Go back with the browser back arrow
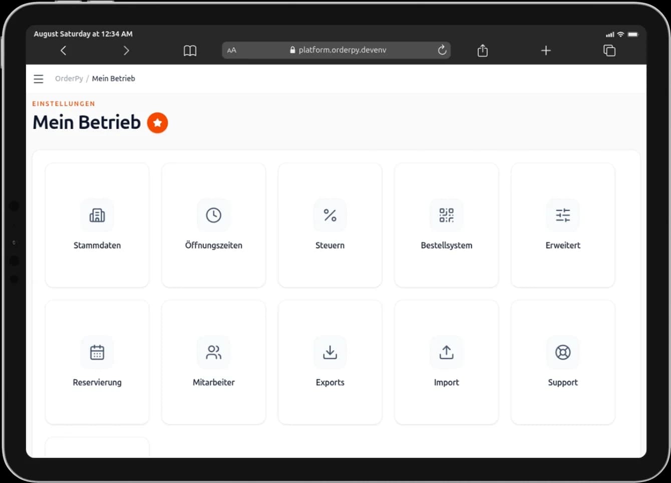 [x=63, y=50]
